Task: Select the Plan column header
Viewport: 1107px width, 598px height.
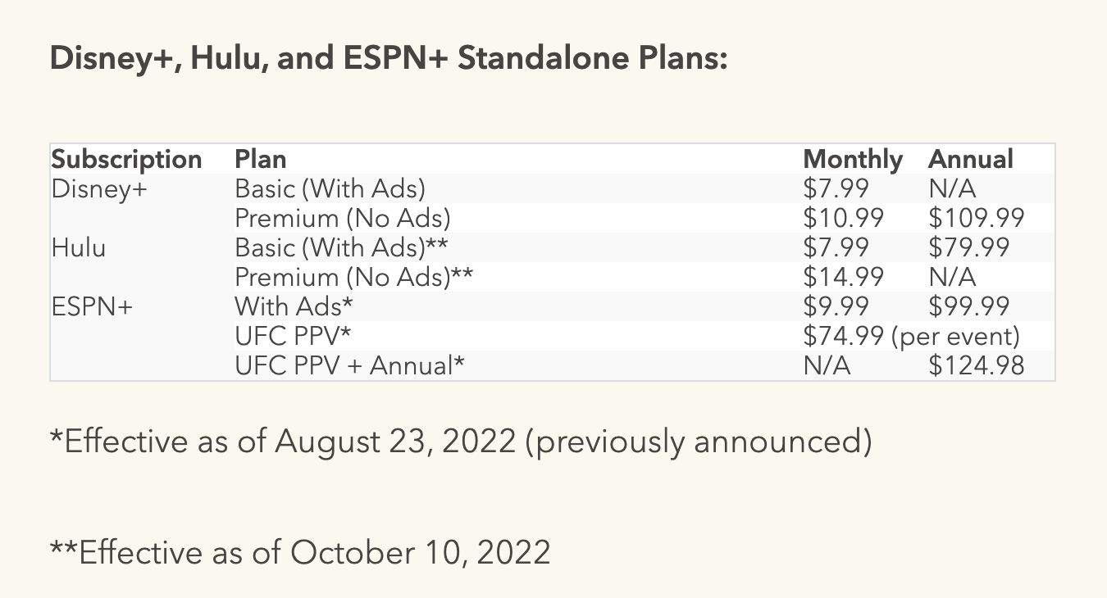Action: point(261,159)
